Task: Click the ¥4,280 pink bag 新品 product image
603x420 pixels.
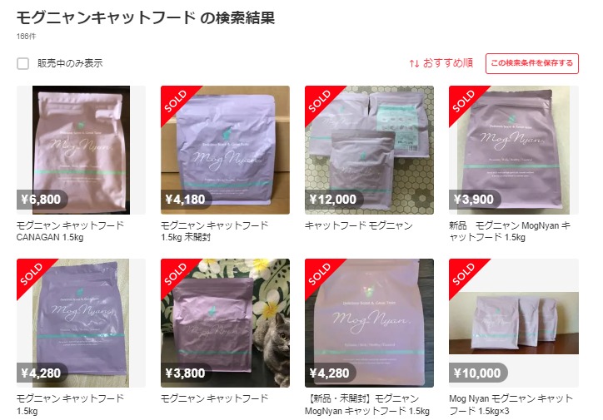Action: pos(369,323)
